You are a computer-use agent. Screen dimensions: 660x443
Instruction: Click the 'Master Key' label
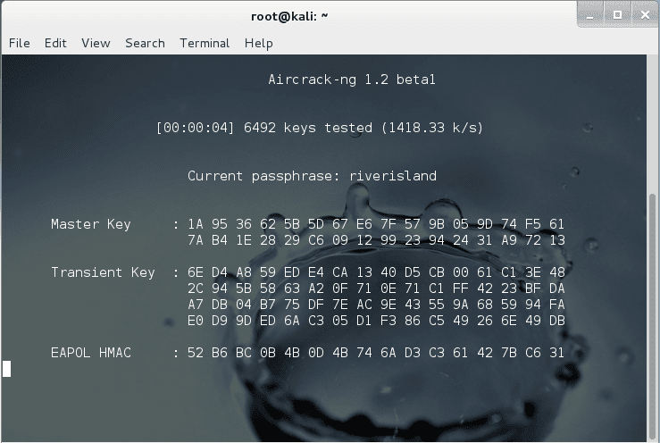pos(91,224)
